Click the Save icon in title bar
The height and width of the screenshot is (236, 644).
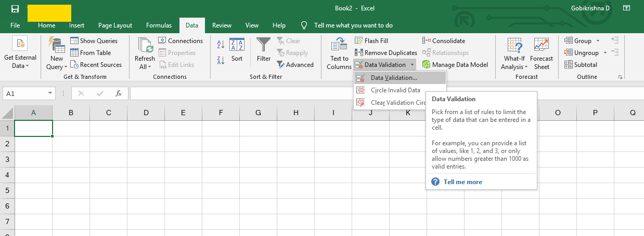15,9
